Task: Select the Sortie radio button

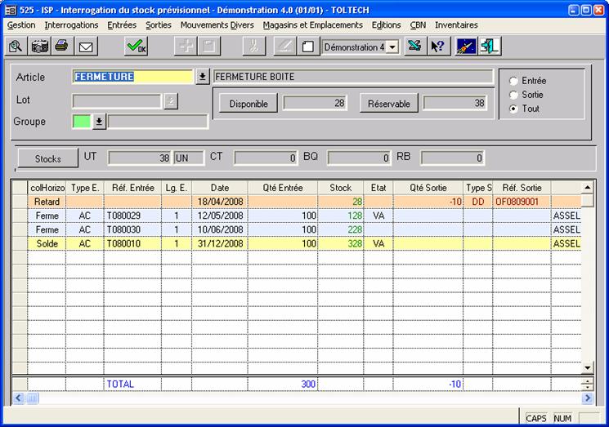Action: [513, 95]
